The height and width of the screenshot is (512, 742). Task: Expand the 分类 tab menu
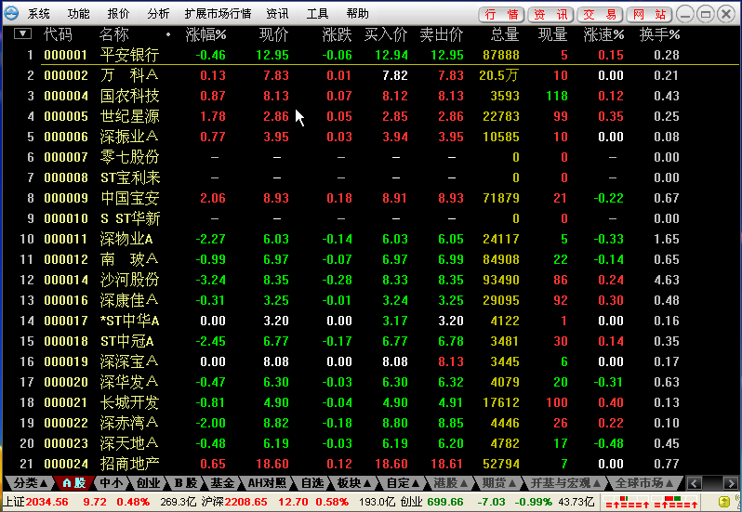[30, 482]
